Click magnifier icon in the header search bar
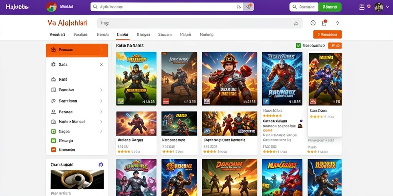The width and height of the screenshot is (393, 196). pyautogui.click(x=95, y=7)
